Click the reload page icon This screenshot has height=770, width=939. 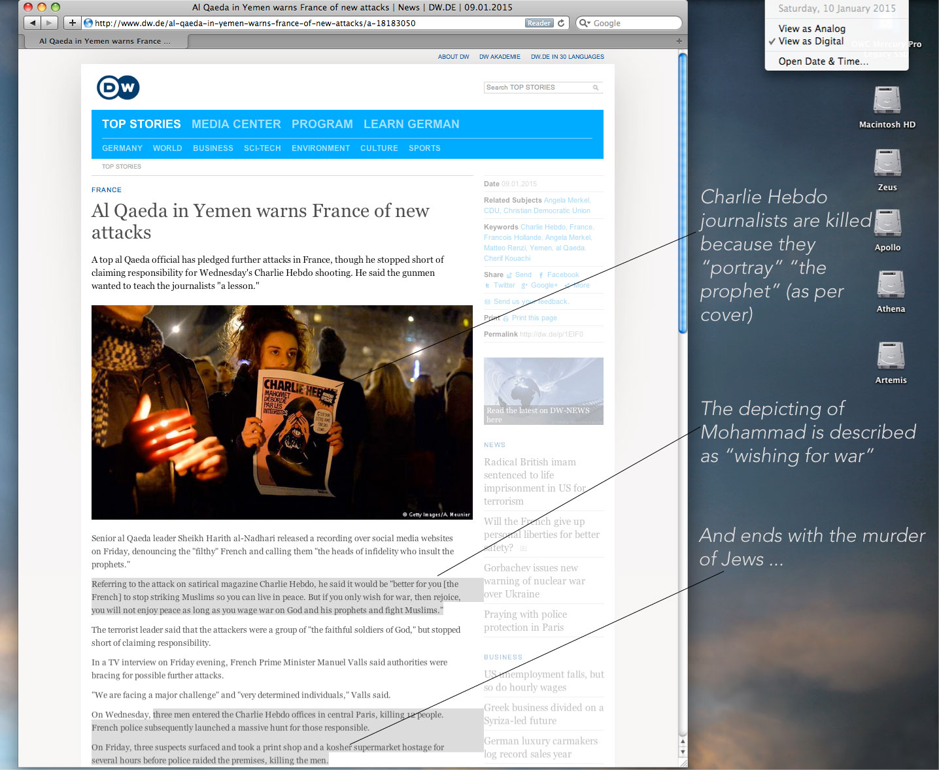561,23
